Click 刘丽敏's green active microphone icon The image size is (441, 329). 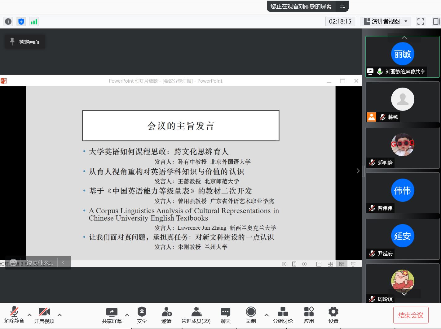380,71
